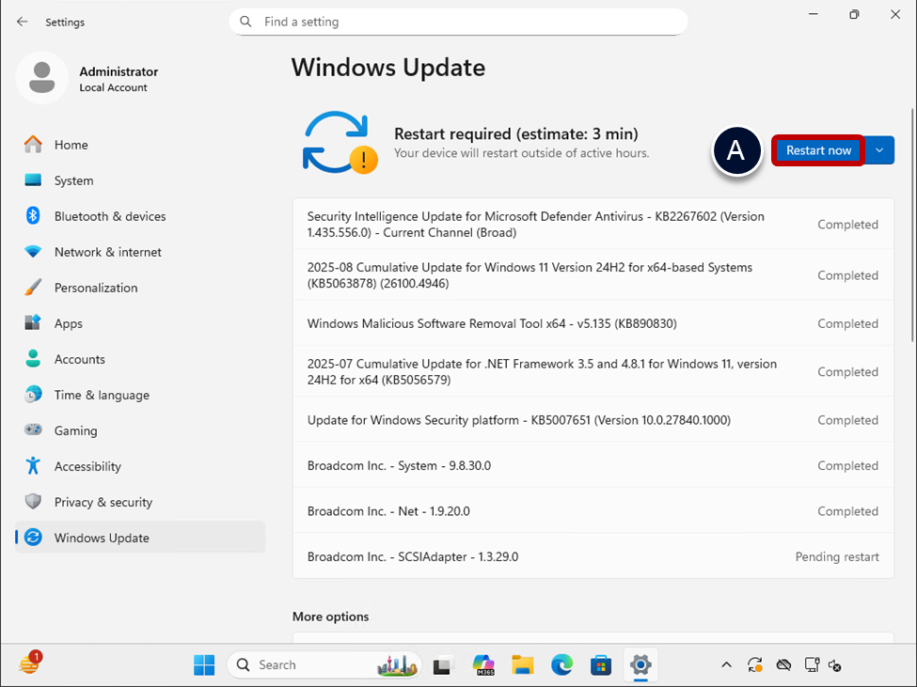Click the taskbar Search box

point(301,665)
